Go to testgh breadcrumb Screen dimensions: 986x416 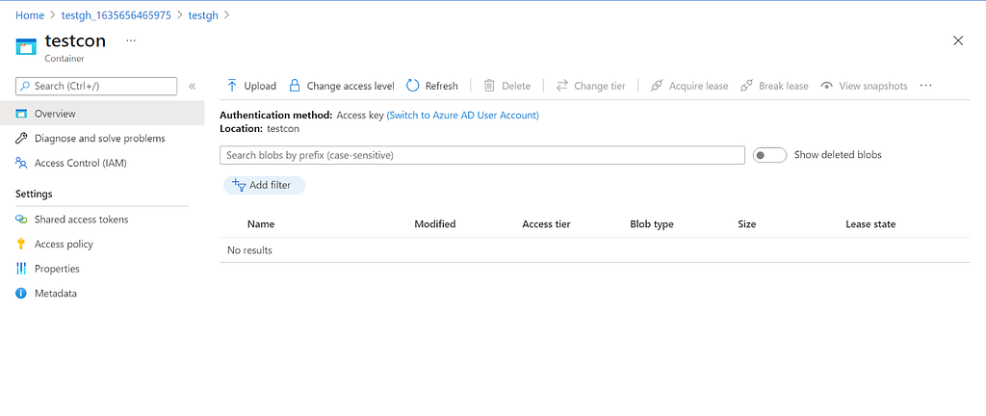(203, 15)
